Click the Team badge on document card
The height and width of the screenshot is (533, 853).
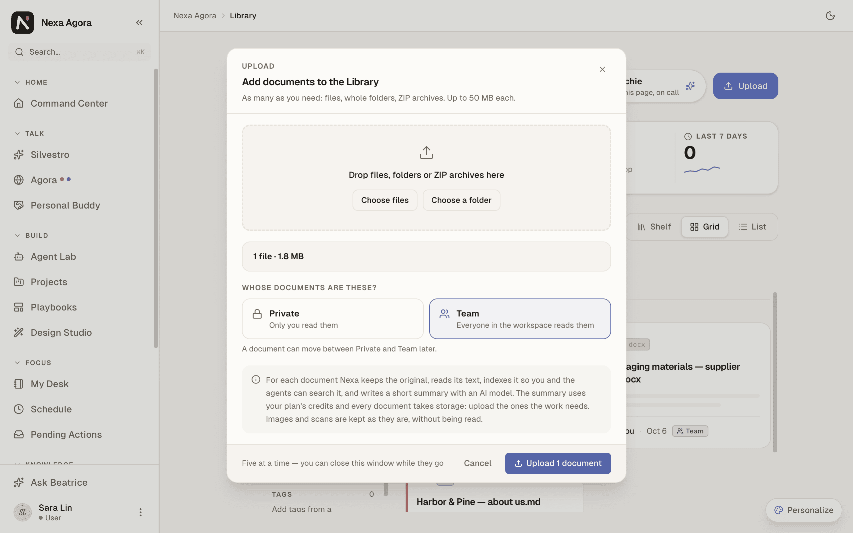coord(690,431)
